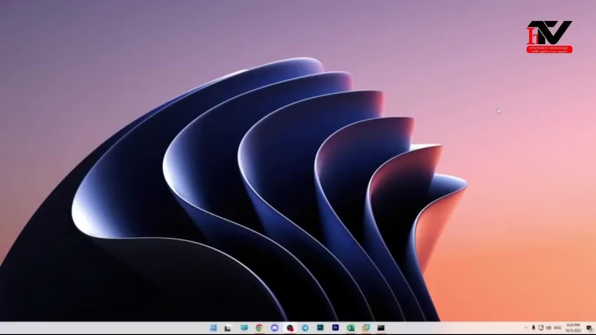Image resolution: width=596 pixels, height=335 pixels.
Task: Switch input language via ENG indicator
Action: (x=557, y=328)
